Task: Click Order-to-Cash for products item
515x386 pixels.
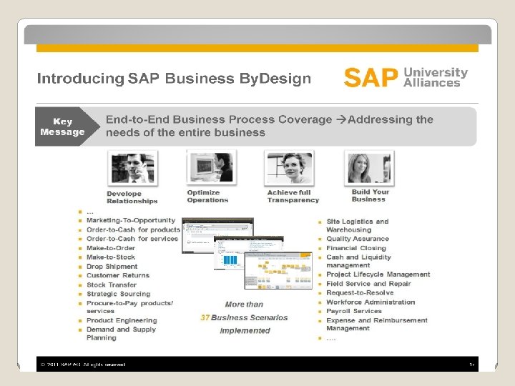Action: click(133, 229)
